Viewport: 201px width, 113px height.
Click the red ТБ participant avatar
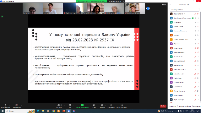click(x=171, y=48)
